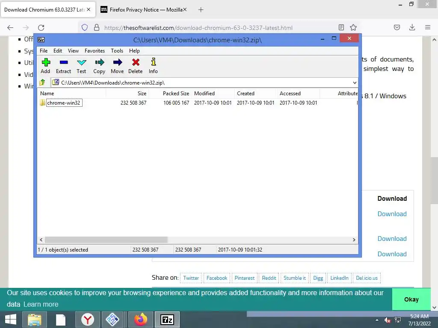Go back in Firefox

point(10,28)
